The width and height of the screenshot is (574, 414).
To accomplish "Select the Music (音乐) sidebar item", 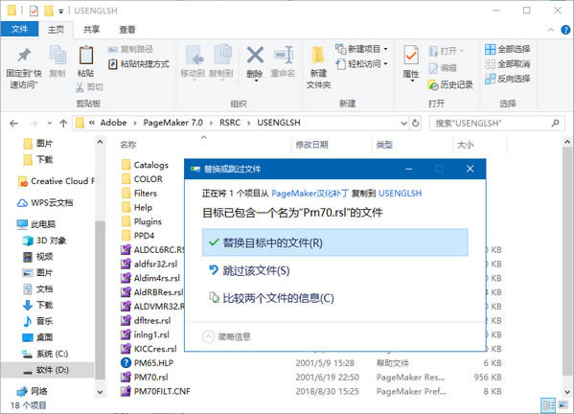I will click(38, 321).
